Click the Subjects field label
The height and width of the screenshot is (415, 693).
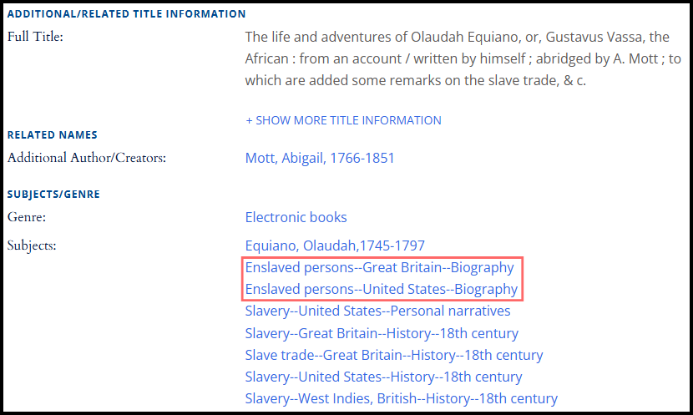[31, 245]
